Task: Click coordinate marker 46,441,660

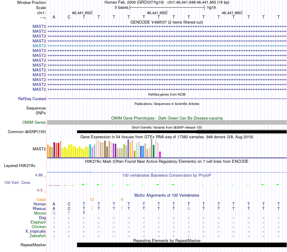Action: [x=231, y=13]
